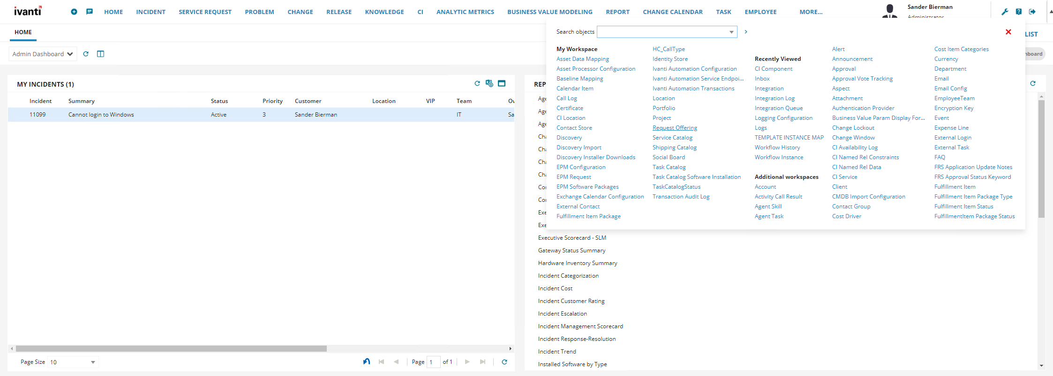Open the wrench configuration icon
The height and width of the screenshot is (376, 1053).
[1005, 12]
